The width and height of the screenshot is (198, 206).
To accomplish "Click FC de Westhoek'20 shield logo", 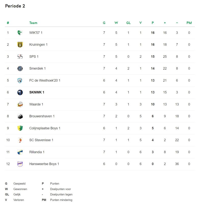I will click(x=20, y=81).
